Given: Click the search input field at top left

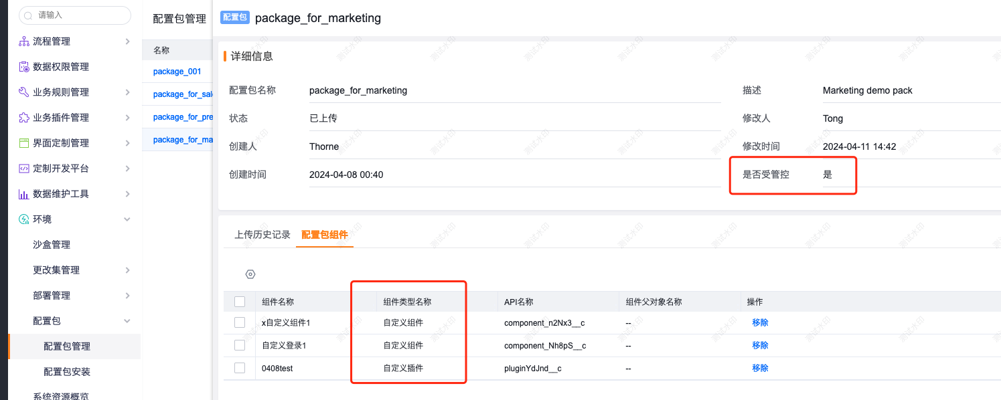Looking at the screenshot, I should coord(74,15).
